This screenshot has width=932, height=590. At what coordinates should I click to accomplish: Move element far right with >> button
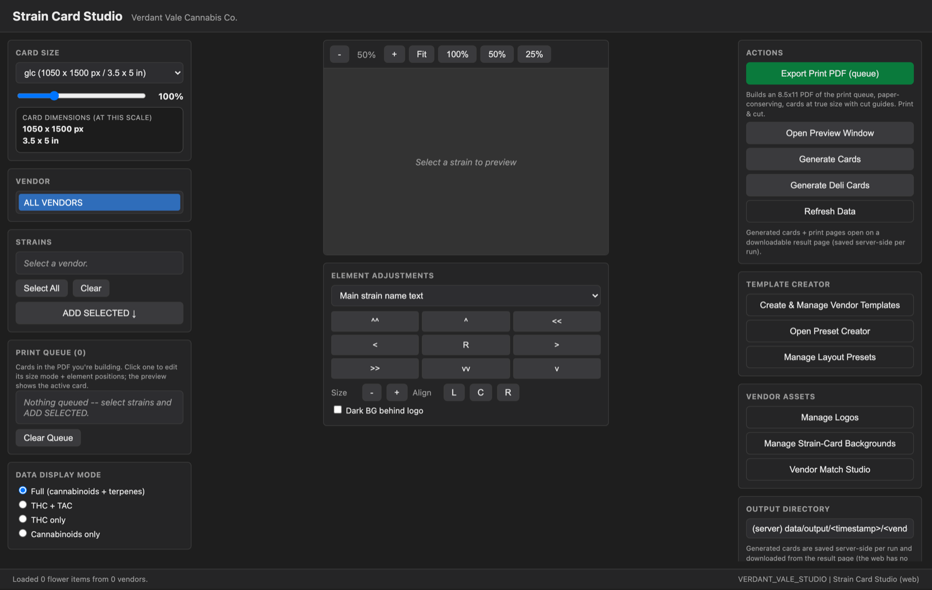click(375, 368)
